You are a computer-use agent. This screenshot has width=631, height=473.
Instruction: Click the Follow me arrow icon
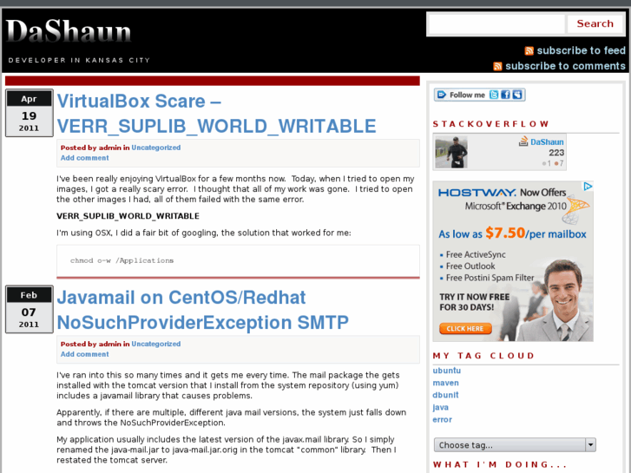click(442, 95)
